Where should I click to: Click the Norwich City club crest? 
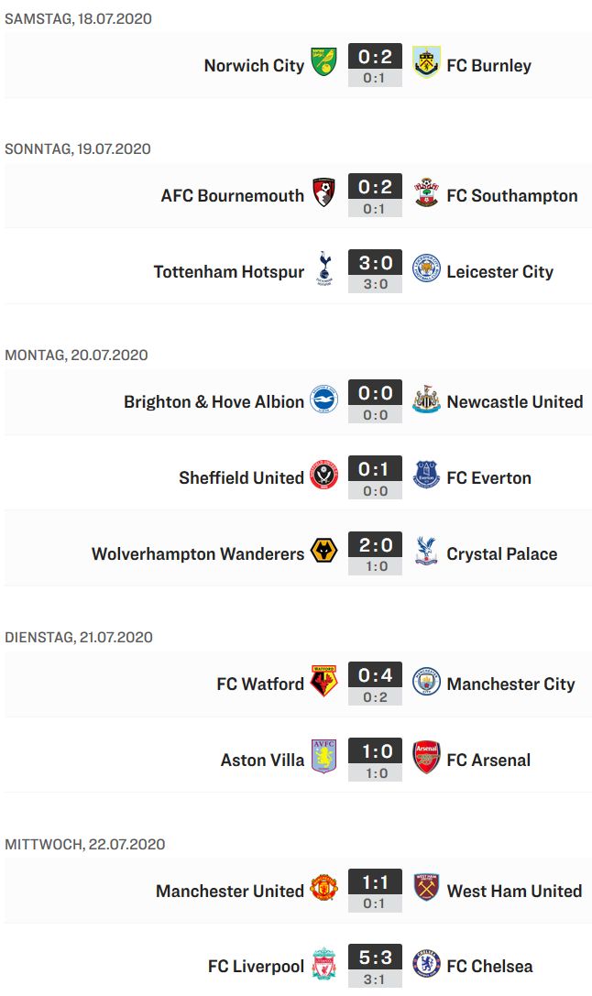click(323, 62)
